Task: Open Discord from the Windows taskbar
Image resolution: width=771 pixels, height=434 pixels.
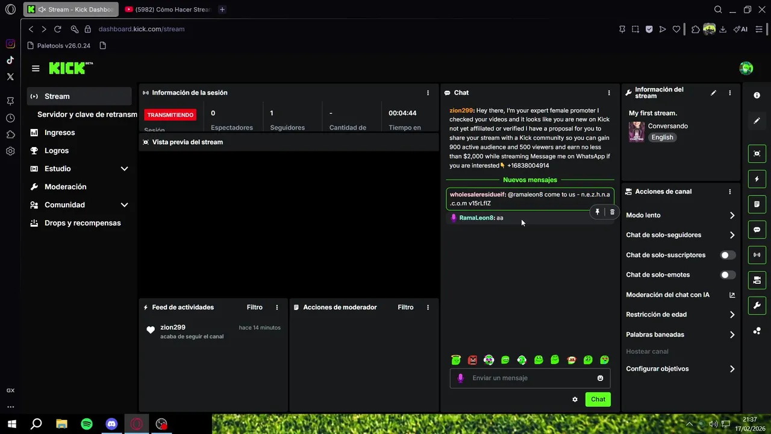Action: tap(111, 424)
